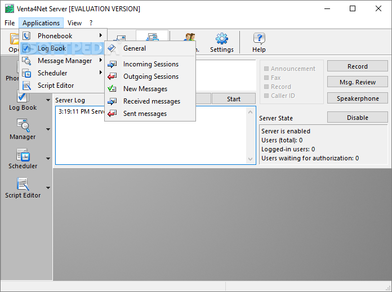This screenshot has width=392, height=292.
Task: Click Sent messages red arrow icon
Action: coord(112,114)
